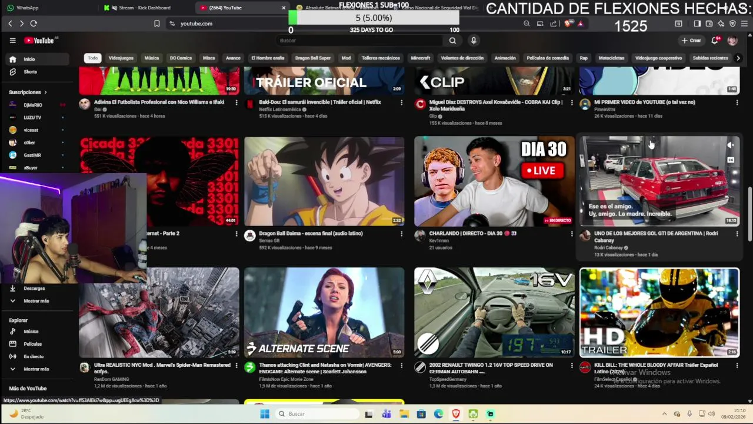753x424 pixels.
Task: Open the page's vertical scrollbar thumb
Action: click(x=749, y=214)
